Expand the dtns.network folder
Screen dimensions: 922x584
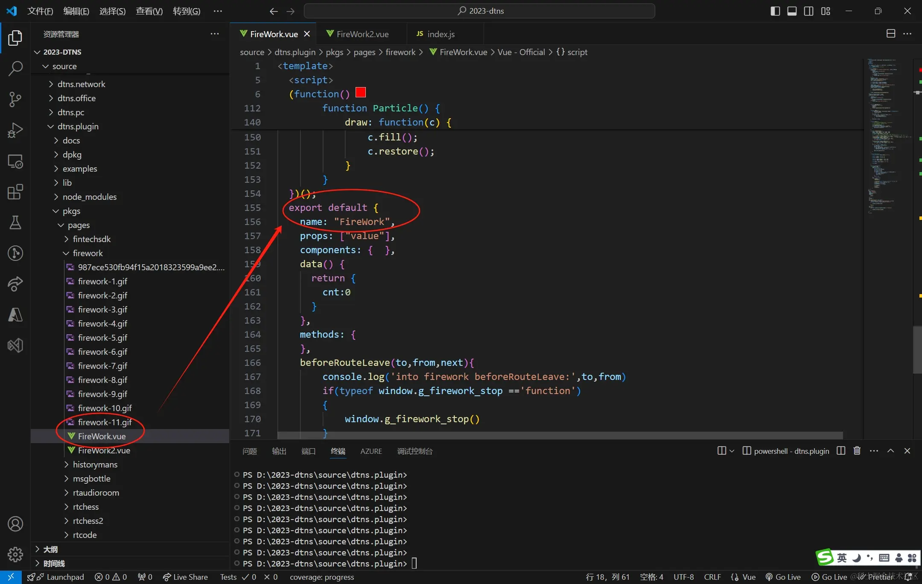click(81, 84)
